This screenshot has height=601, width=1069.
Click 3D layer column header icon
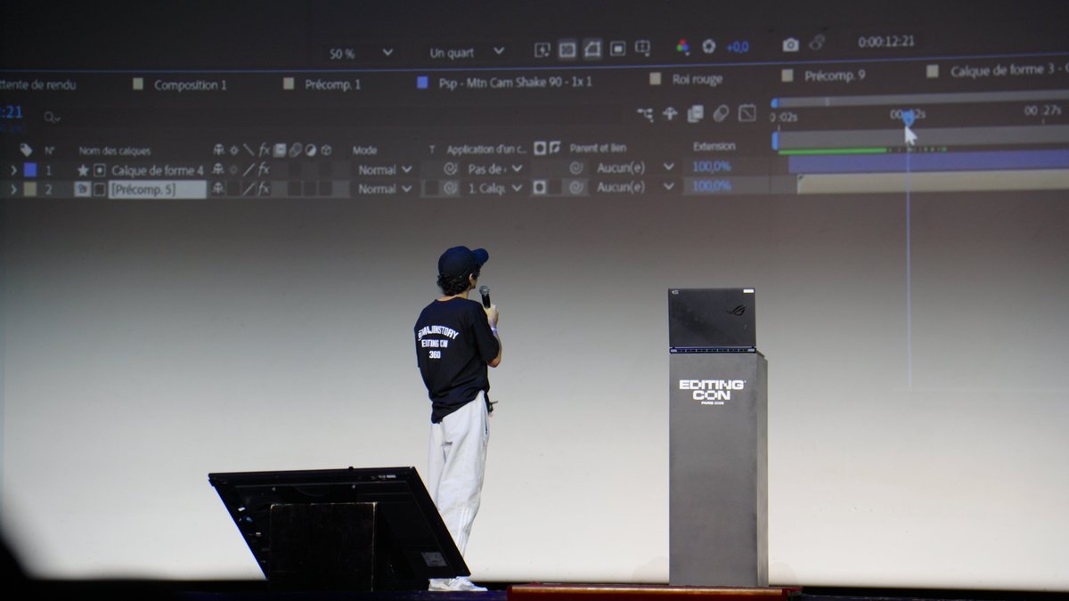point(326,150)
